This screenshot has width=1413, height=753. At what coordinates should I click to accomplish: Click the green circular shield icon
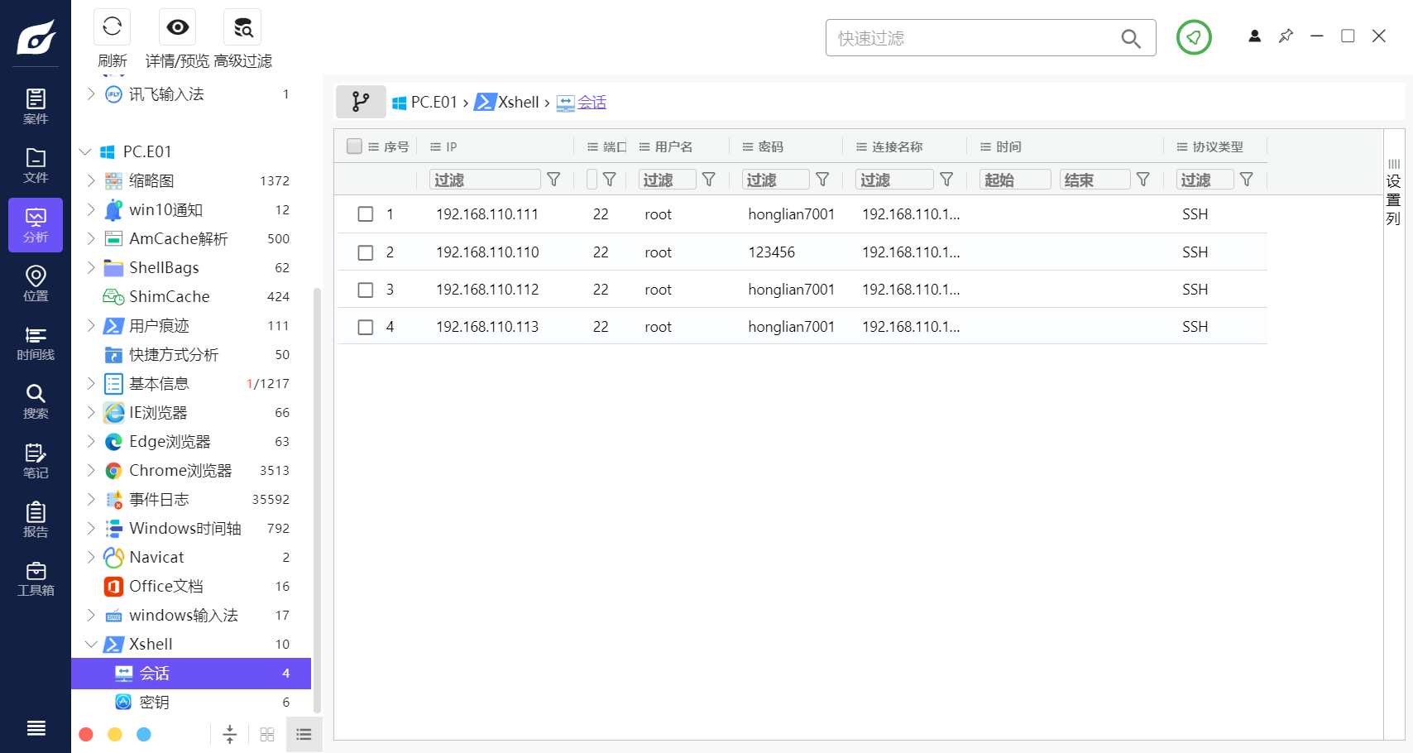(x=1194, y=37)
